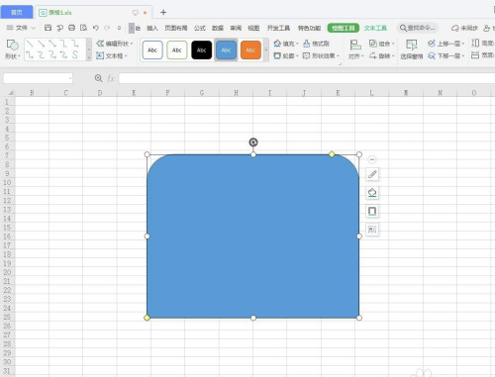Switch to the 插入 insert tab
The height and width of the screenshot is (377, 495).
pyautogui.click(x=152, y=28)
